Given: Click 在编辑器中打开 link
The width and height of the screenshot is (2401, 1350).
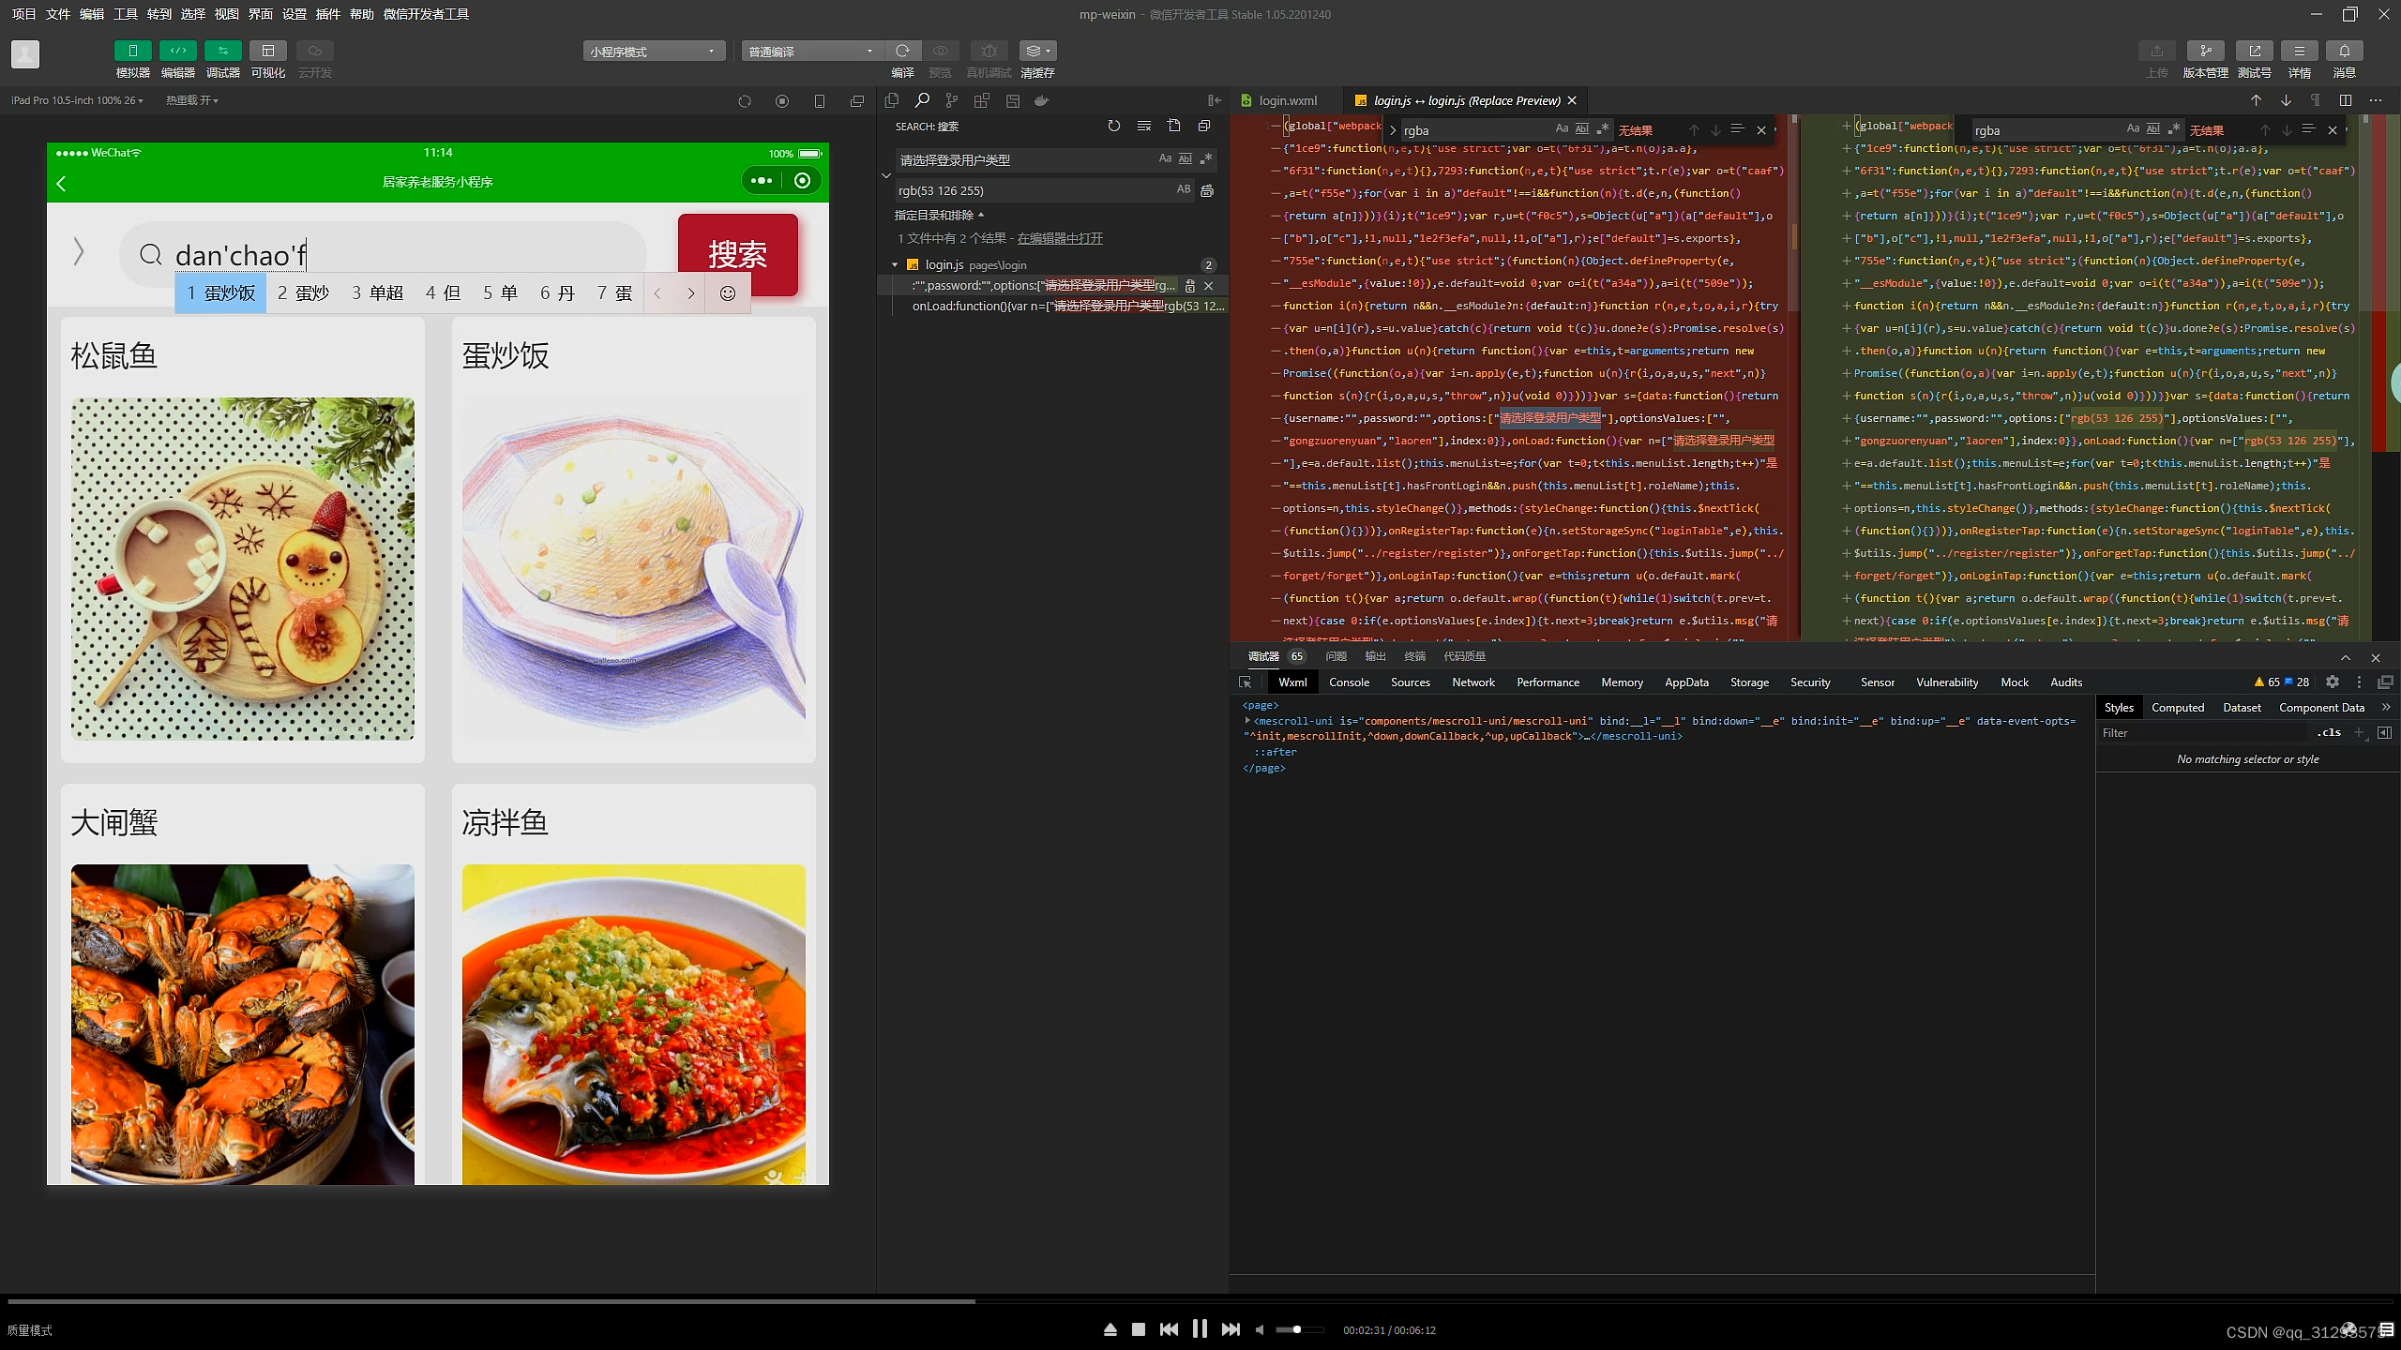Looking at the screenshot, I should coord(1060,239).
